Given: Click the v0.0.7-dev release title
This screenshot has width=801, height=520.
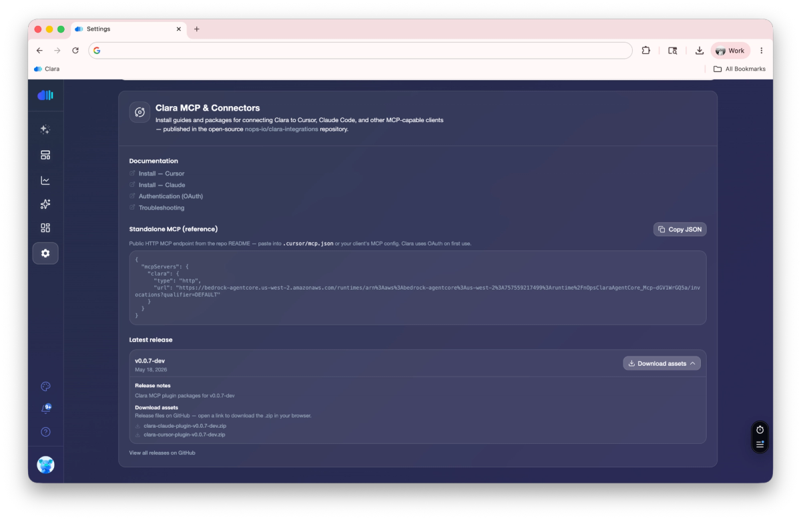Looking at the screenshot, I should click(150, 360).
